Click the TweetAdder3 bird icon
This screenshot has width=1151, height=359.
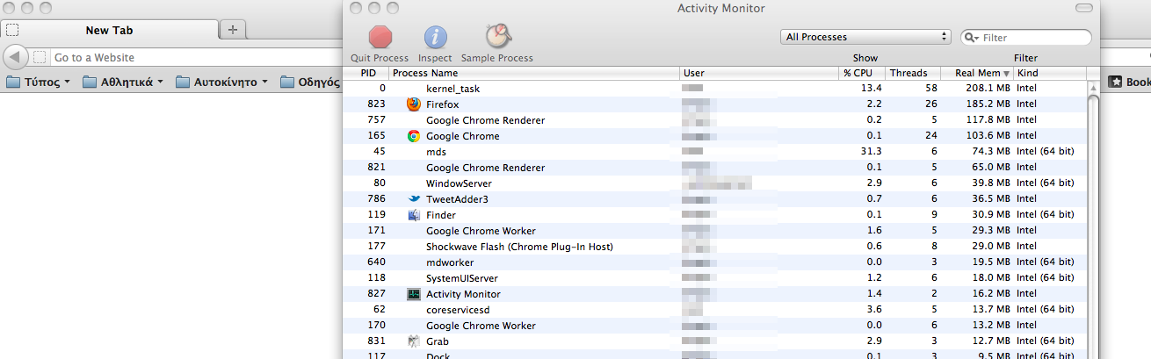pyautogui.click(x=414, y=199)
